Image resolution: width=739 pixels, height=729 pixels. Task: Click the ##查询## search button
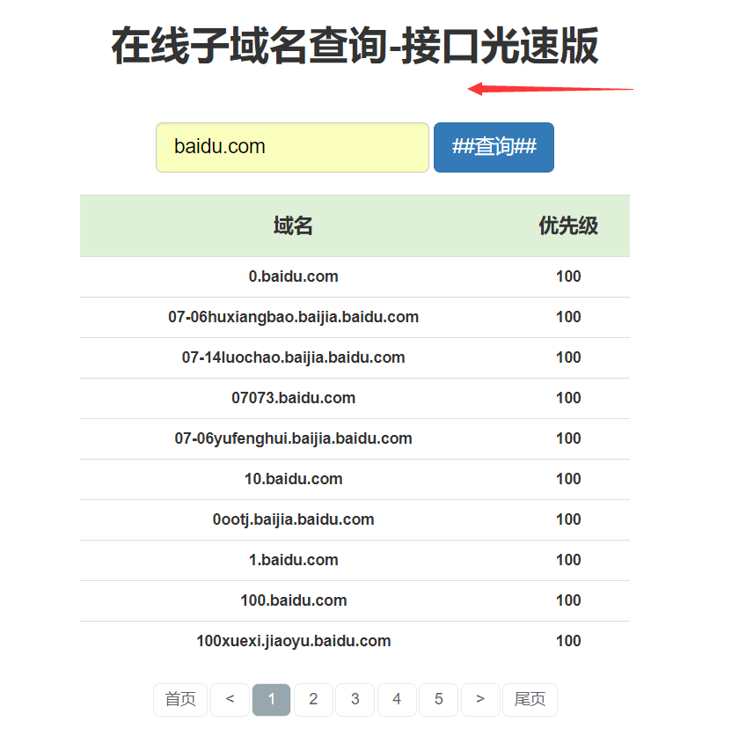click(494, 147)
